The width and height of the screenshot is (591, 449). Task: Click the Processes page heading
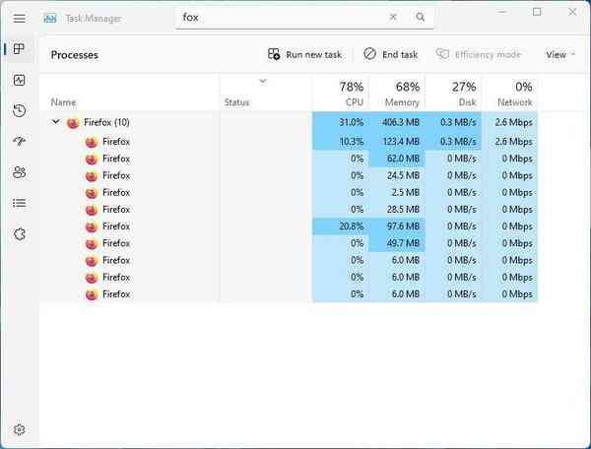point(74,55)
